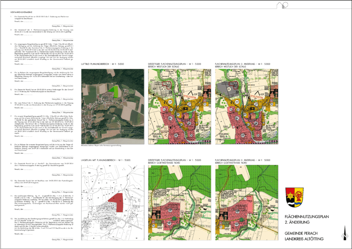Click the Gemeinde Perach coat of arms

tap(294, 196)
